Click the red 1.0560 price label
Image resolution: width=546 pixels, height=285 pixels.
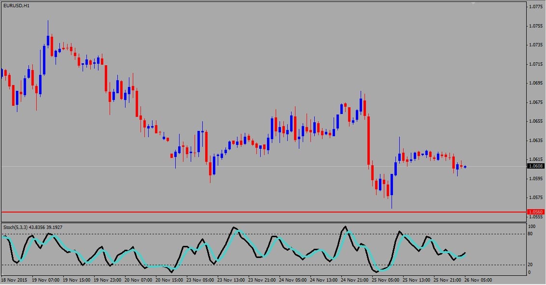(x=535, y=212)
